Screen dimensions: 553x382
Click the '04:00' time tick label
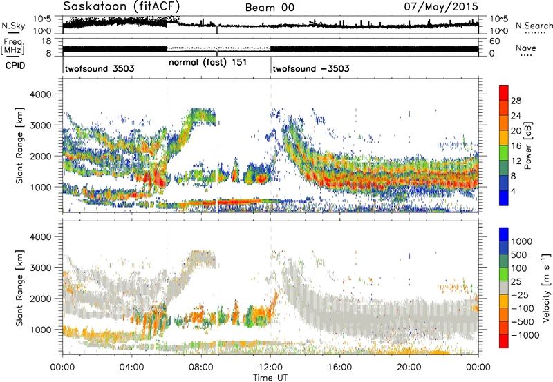click(x=132, y=368)
